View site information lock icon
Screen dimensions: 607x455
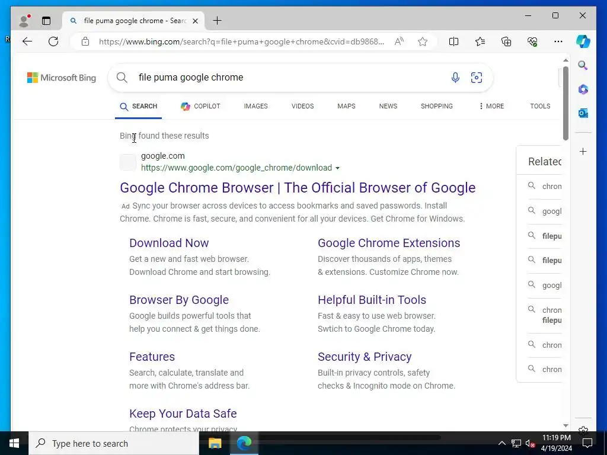85,41
